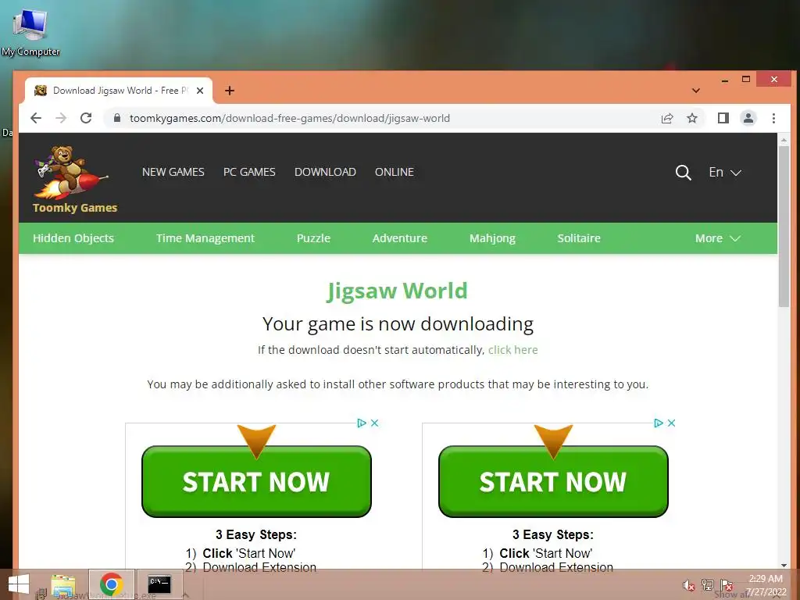
Task: Close right ad with X icon
Action: coord(671,423)
